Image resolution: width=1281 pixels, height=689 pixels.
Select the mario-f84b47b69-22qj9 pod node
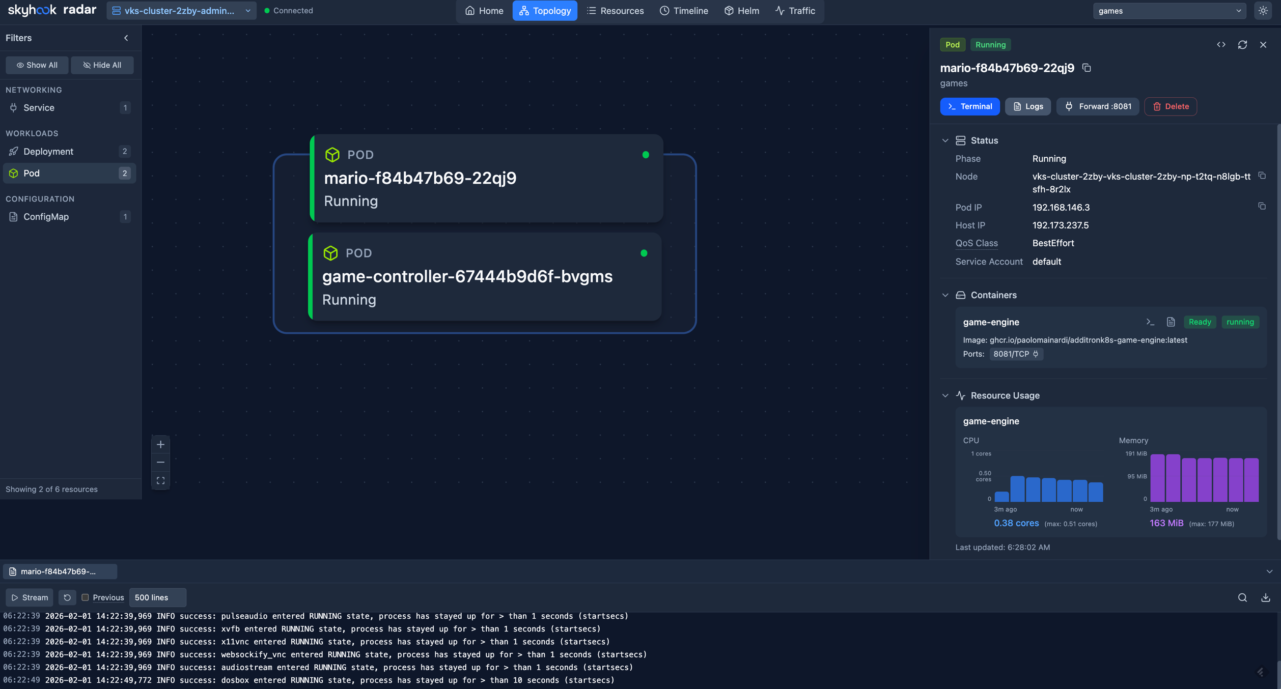click(x=486, y=178)
